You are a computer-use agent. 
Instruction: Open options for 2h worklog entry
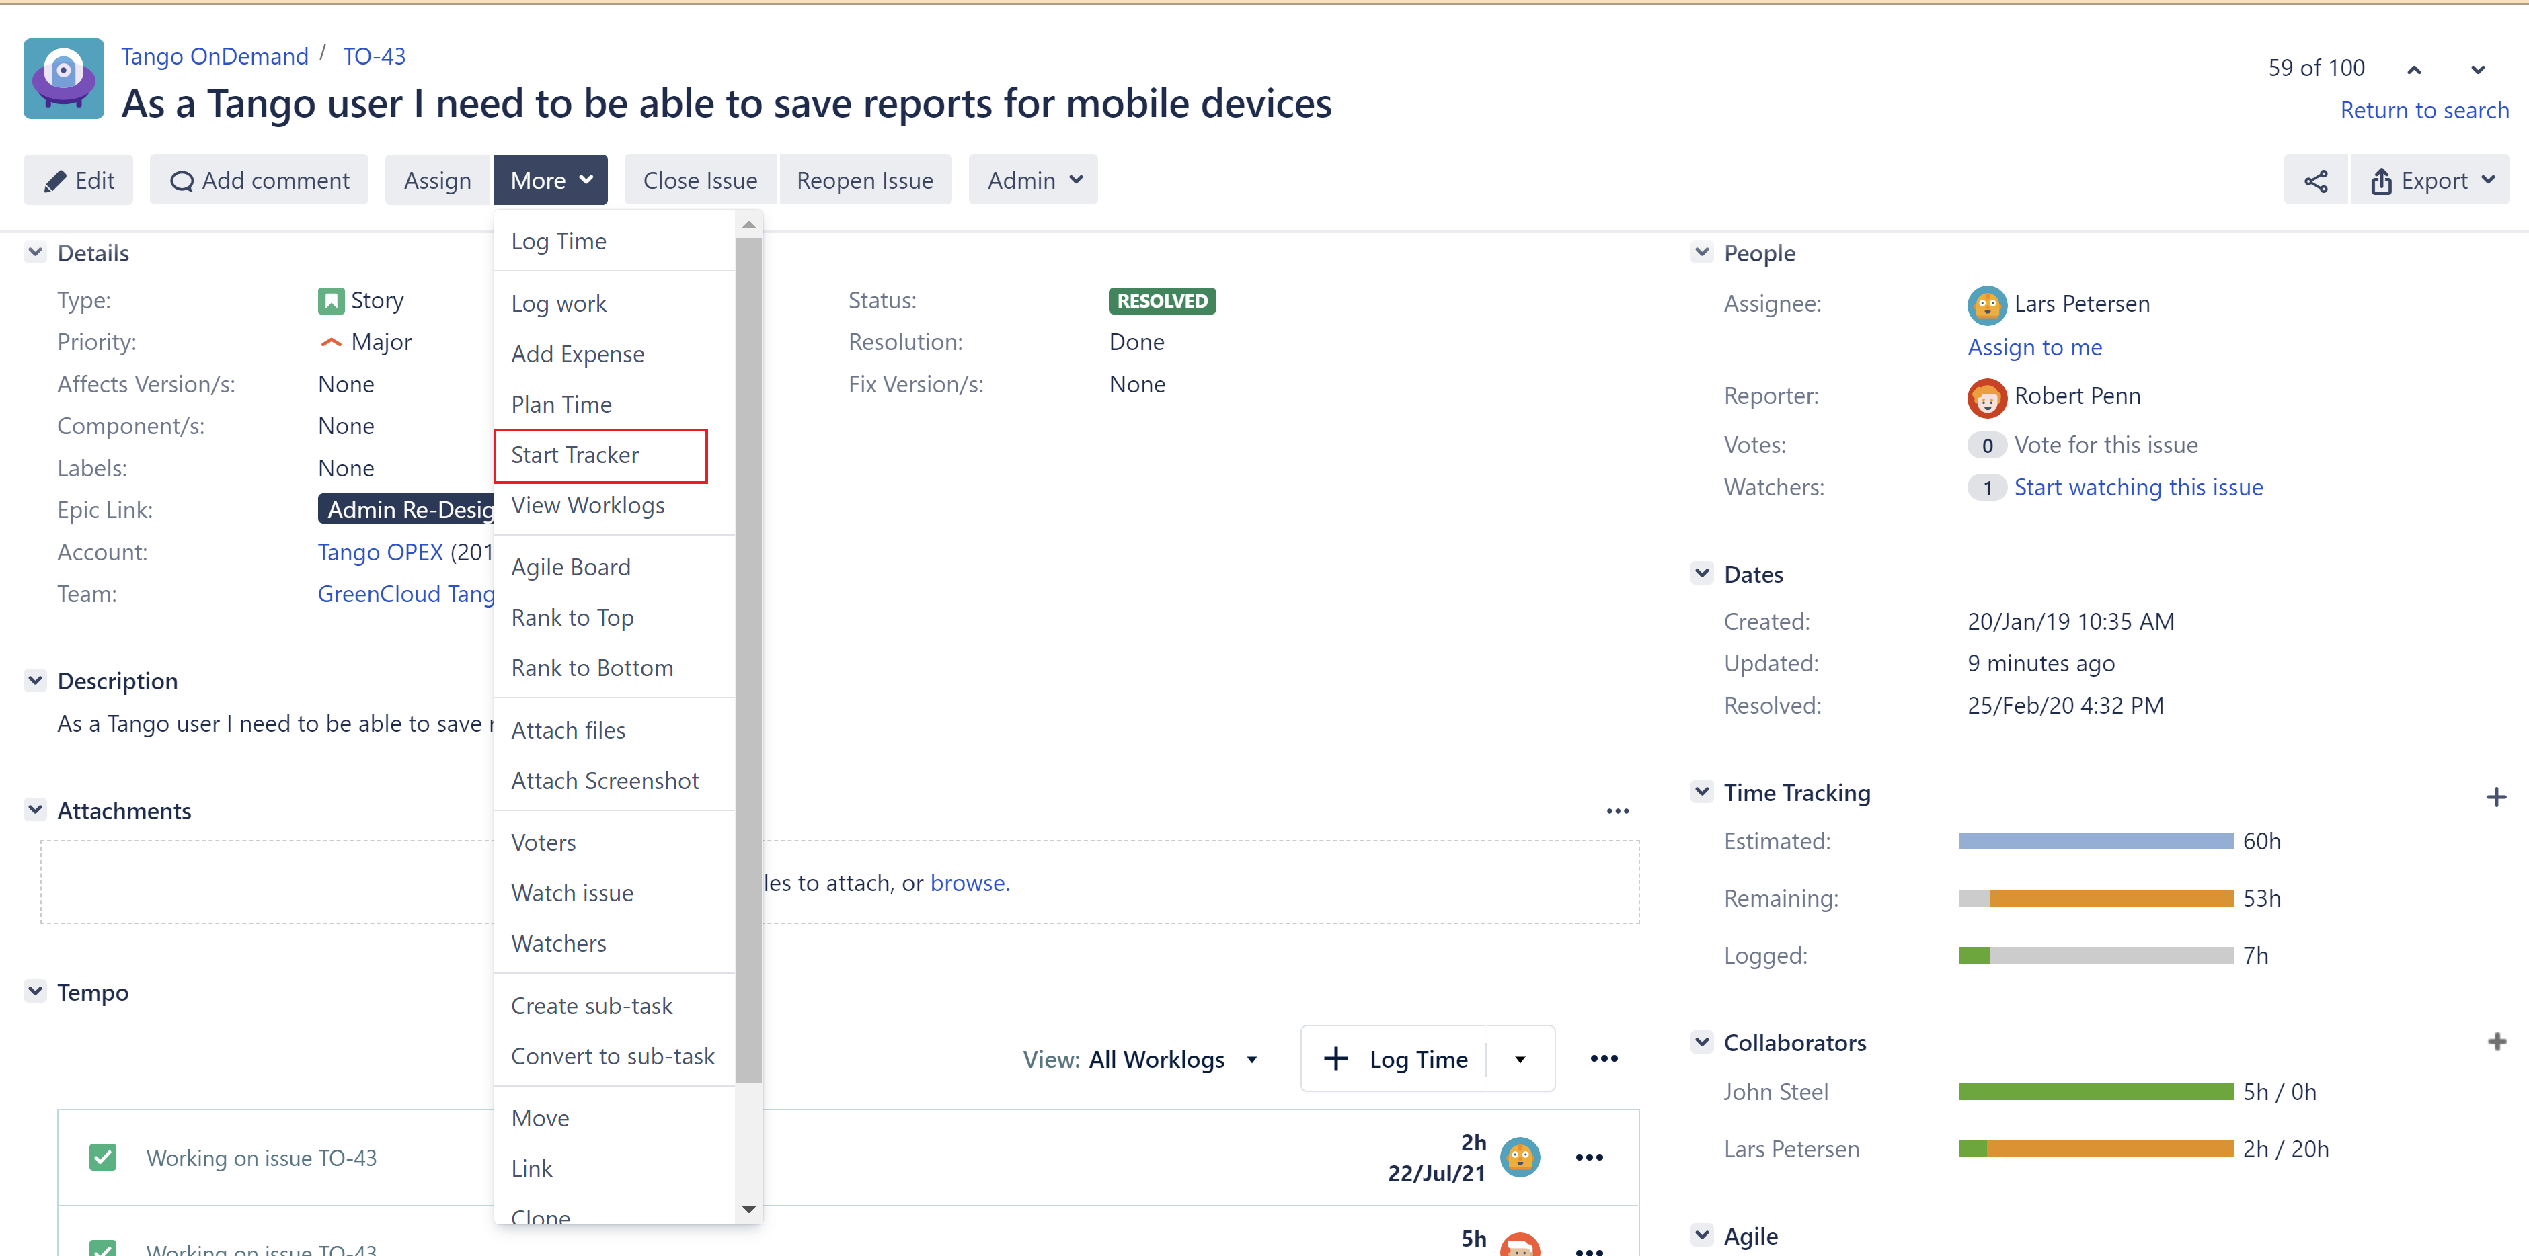coord(1588,1158)
